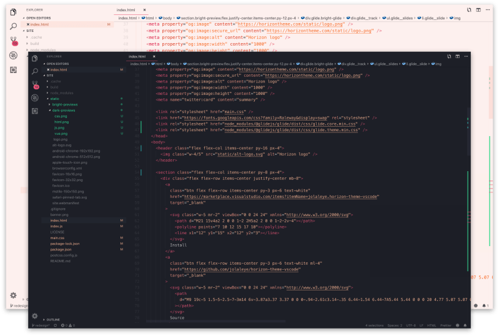Screen dimensions: 499x336
Task: Follow github.com/jolaleye link in dark editor
Action: point(241,270)
